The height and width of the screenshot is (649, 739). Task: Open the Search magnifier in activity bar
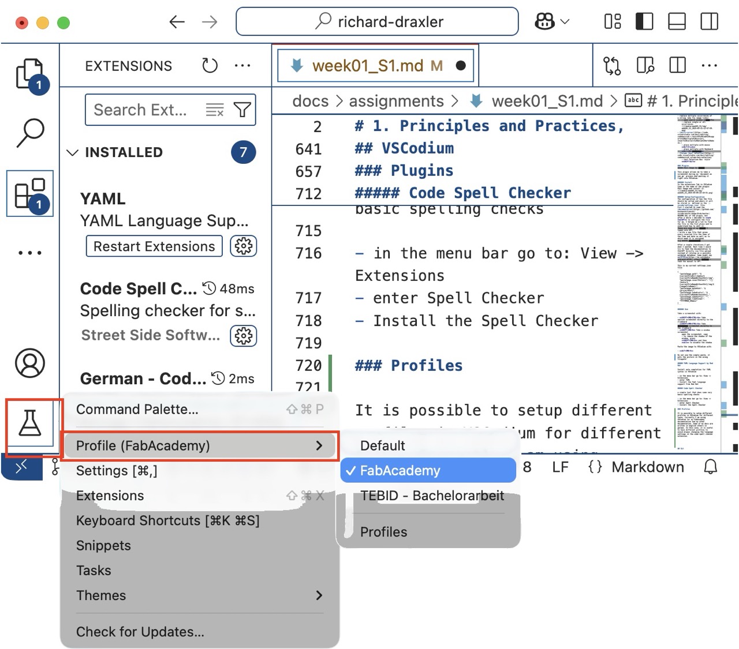30,133
